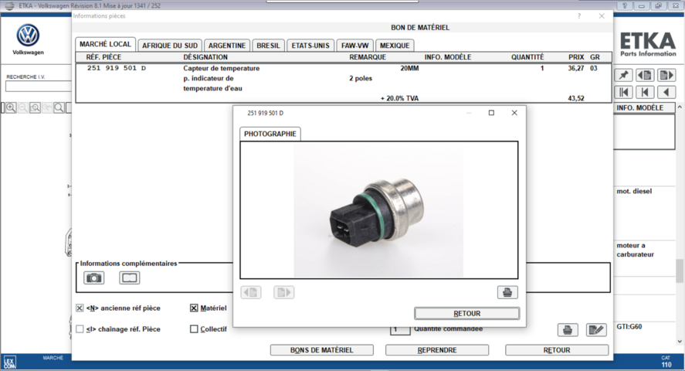Focus the RECHERCHE I.V. search field

(39, 87)
